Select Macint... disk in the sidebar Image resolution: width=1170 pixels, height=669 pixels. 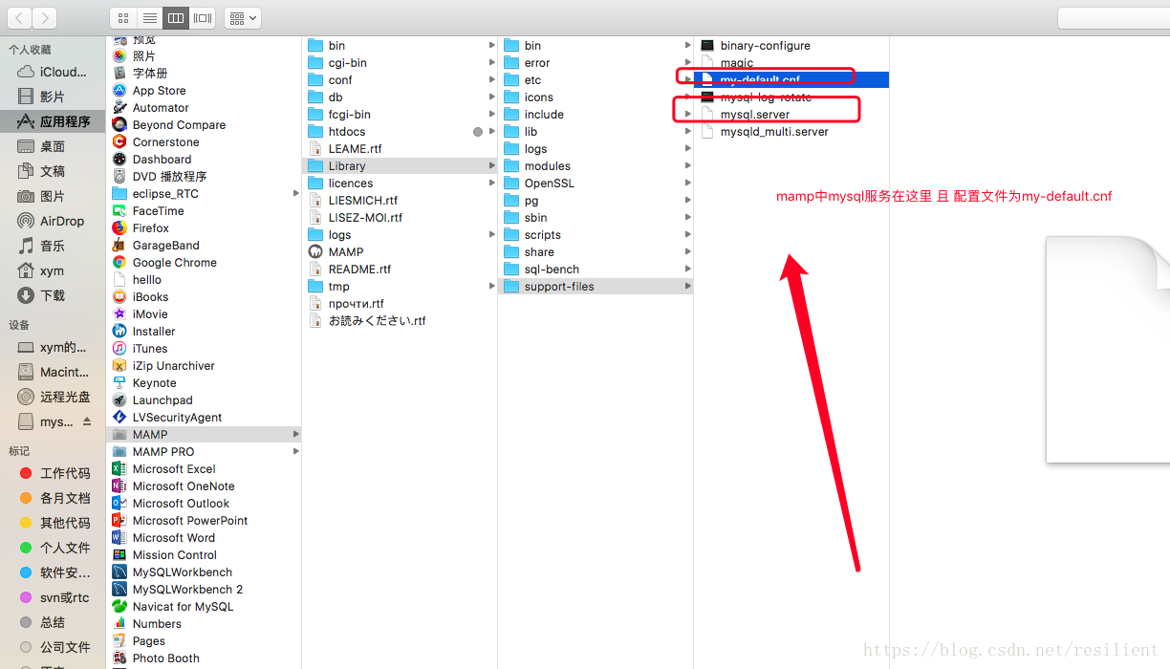tap(53, 372)
